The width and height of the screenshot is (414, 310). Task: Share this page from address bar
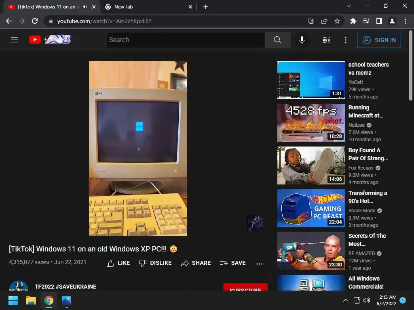click(324, 21)
